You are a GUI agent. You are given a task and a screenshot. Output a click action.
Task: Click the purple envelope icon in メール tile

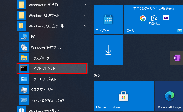(x=166, y=18)
